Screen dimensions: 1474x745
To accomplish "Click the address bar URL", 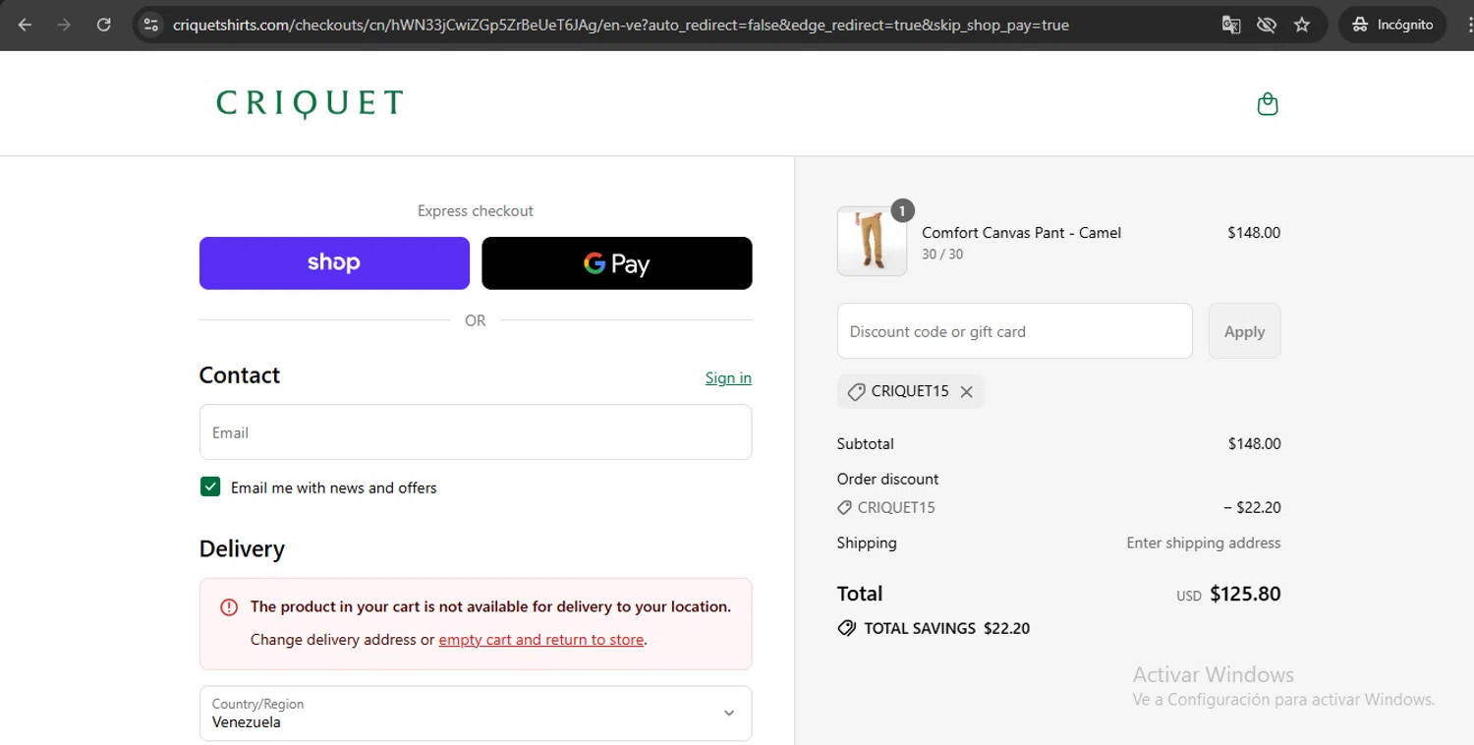I will pos(619,25).
